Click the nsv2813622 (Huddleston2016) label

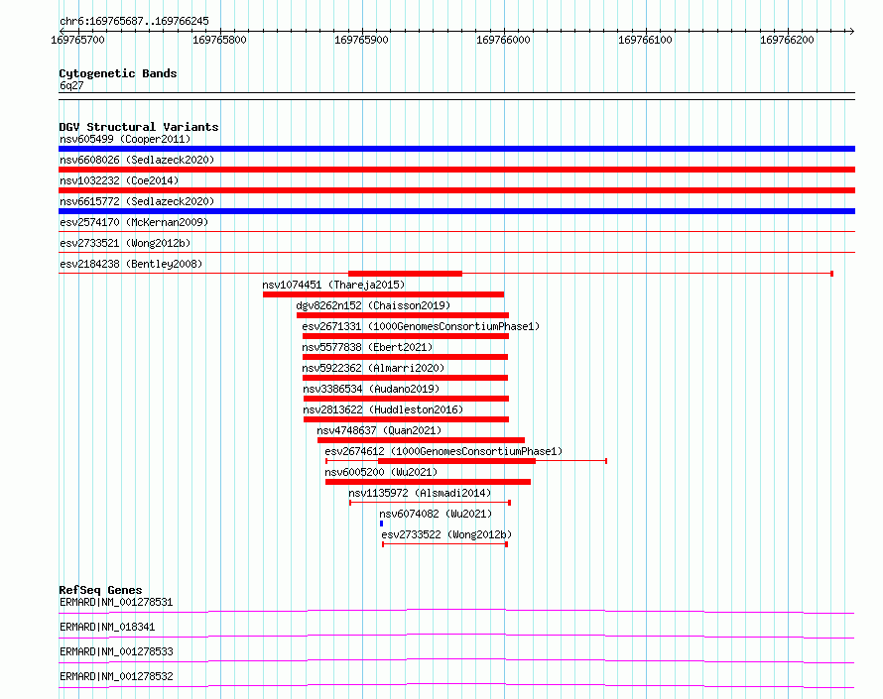(383, 409)
